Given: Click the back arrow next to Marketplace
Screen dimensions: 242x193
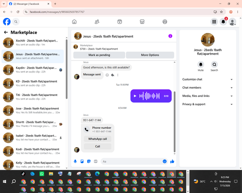Looking at the screenshot, I should (6, 32).
